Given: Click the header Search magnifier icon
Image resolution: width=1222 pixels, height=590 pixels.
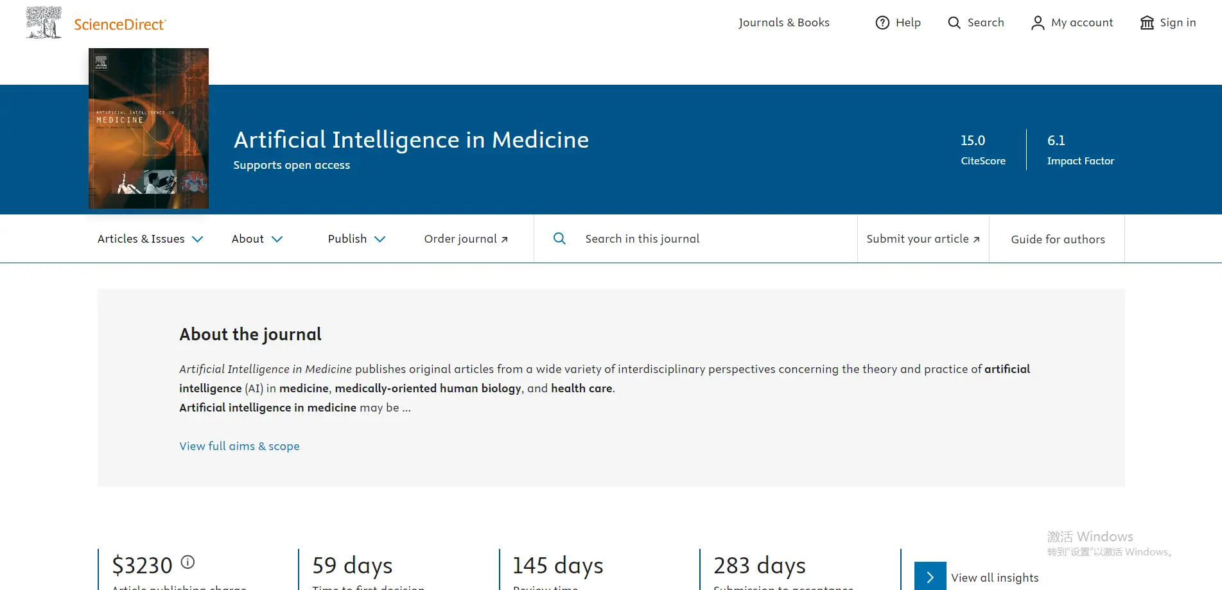Looking at the screenshot, I should pyautogui.click(x=954, y=22).
